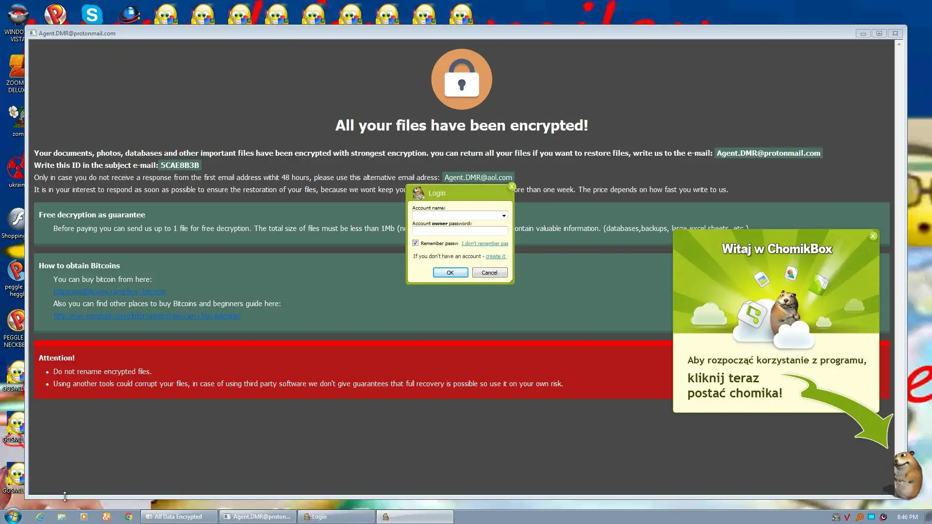Open Internet Explorer in taskbar
Image resolution: width=932 pixels, height=524 pixels.
point(39,517)
